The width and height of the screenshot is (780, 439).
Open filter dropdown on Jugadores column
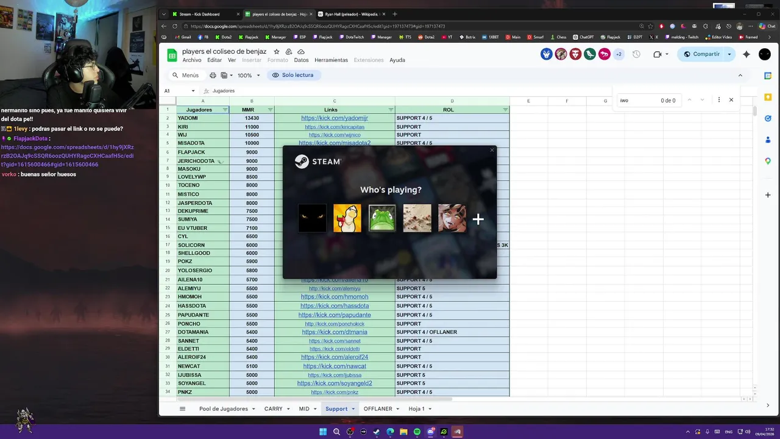[x=225, y=110]
